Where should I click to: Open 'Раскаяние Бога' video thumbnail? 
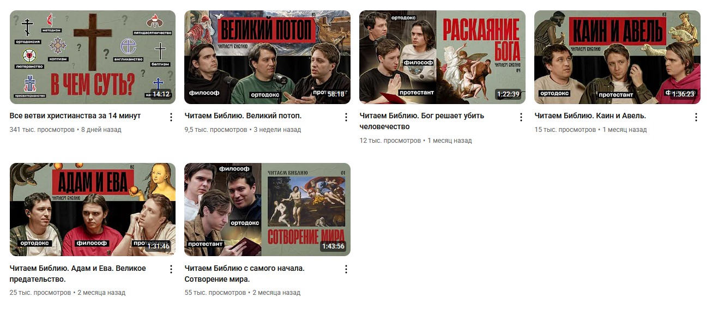(x=443, y=57)
